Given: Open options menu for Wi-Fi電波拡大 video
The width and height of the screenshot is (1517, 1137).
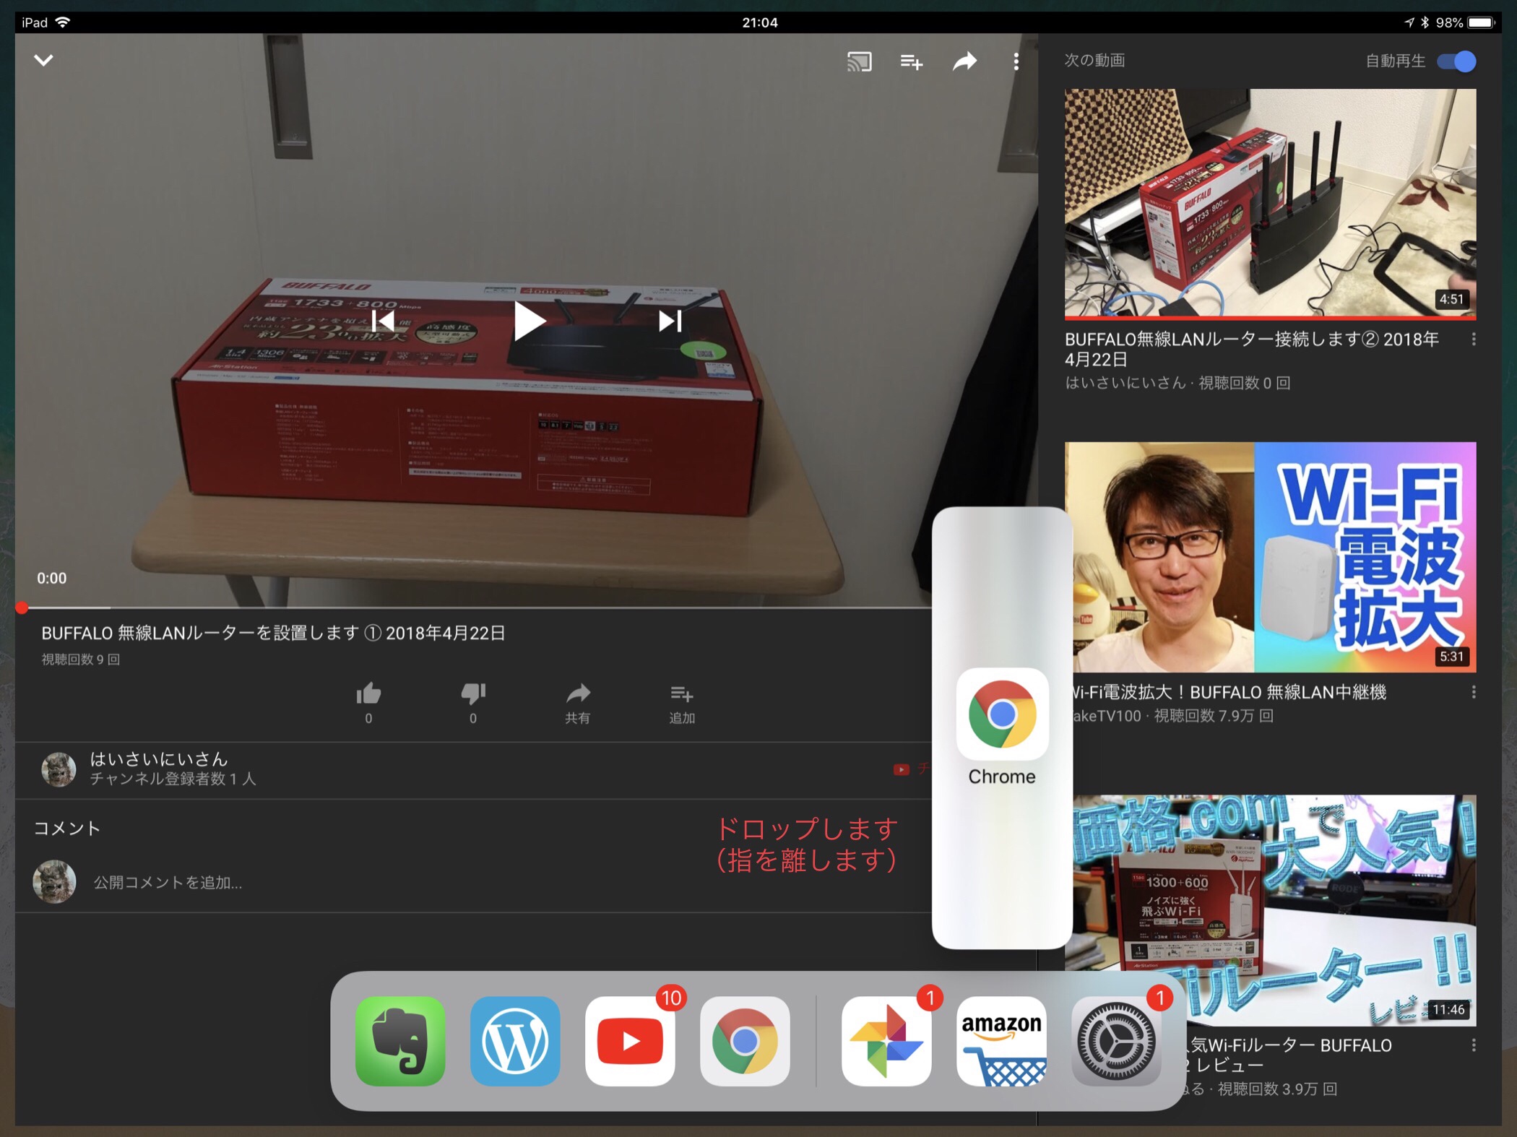Looking at the screenshot, I should 1474,692.
